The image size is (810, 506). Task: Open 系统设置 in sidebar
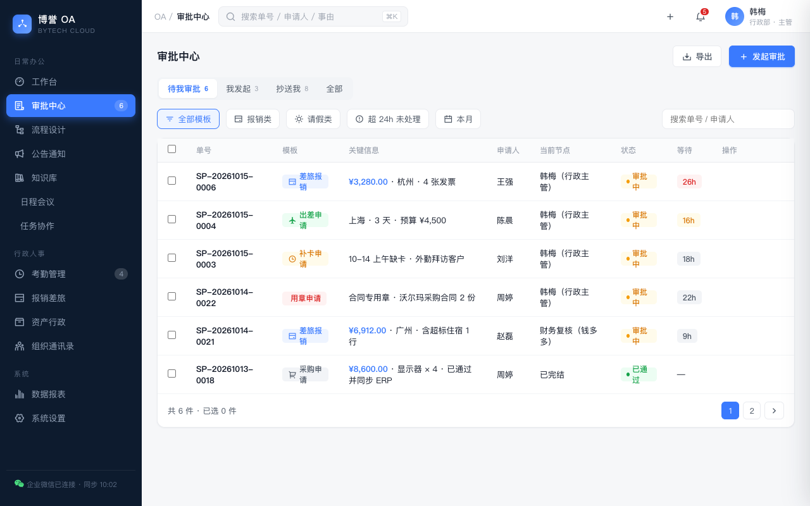click(x=71, y=418)
